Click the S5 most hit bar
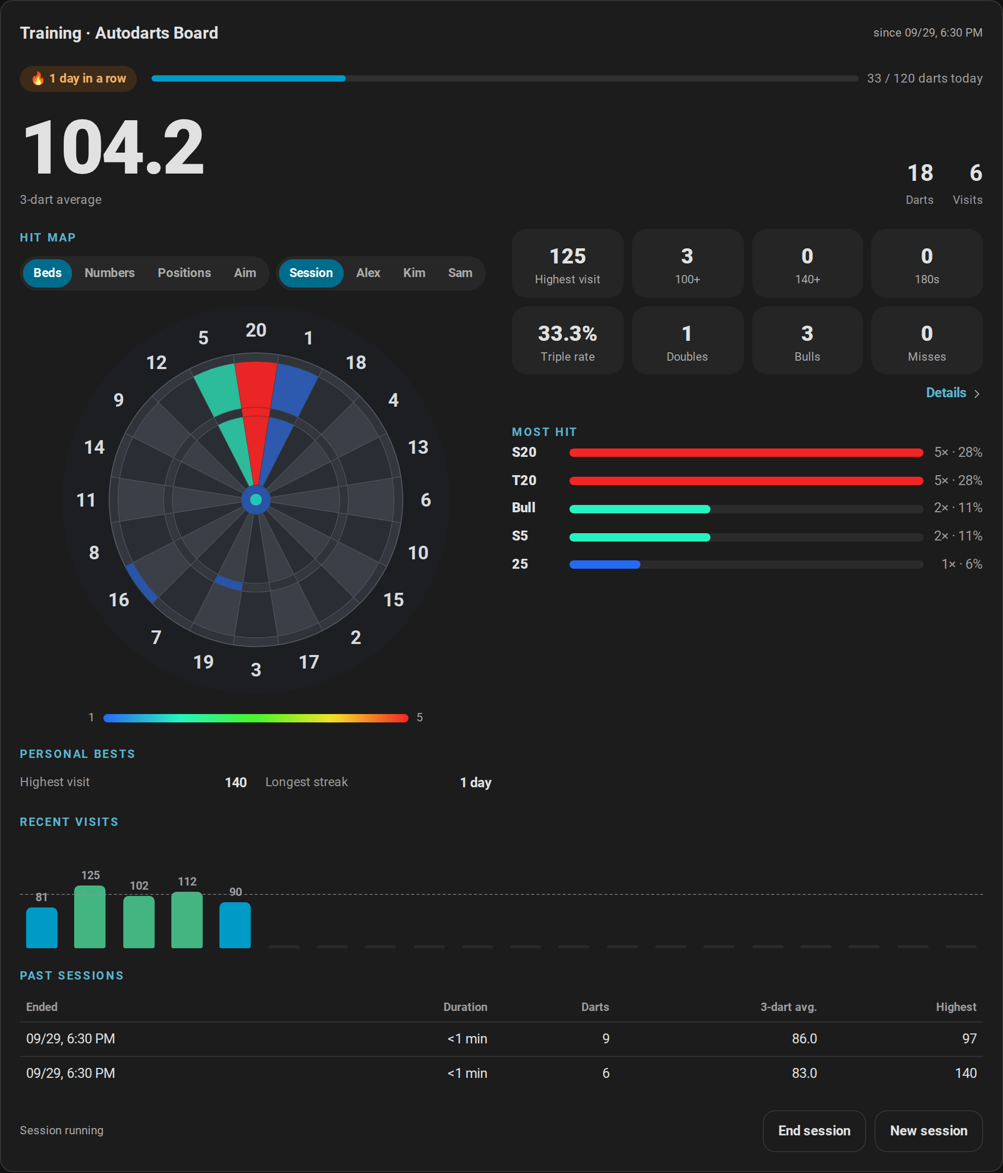This screenshot has width=1003, height=1173. point(746,537)
